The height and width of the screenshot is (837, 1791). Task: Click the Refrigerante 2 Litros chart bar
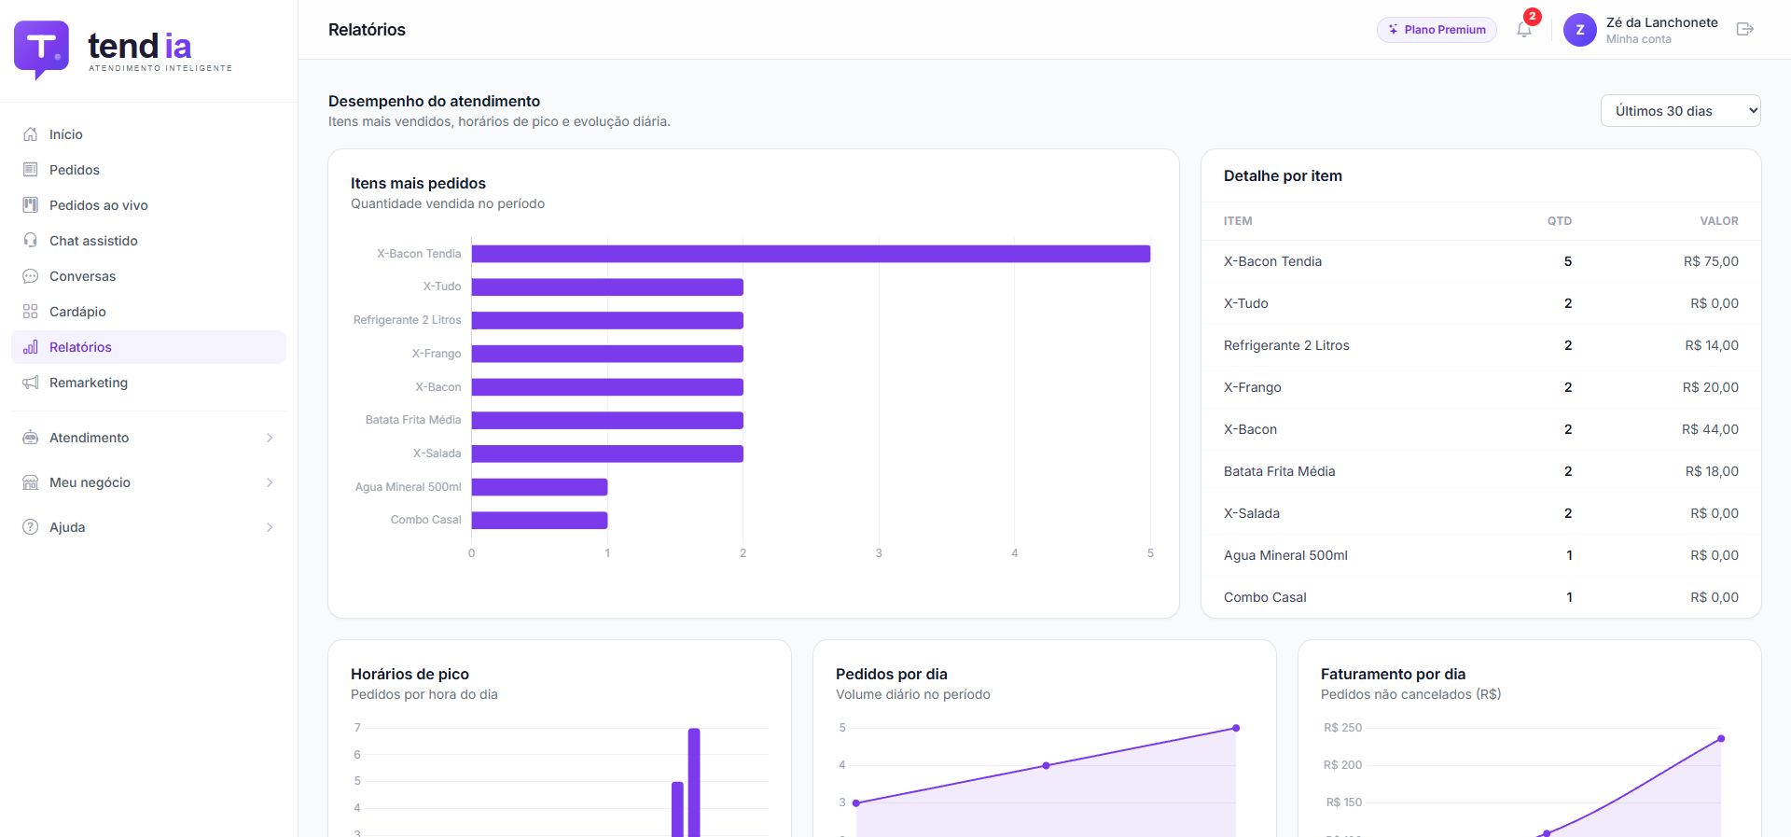point(607,320)
